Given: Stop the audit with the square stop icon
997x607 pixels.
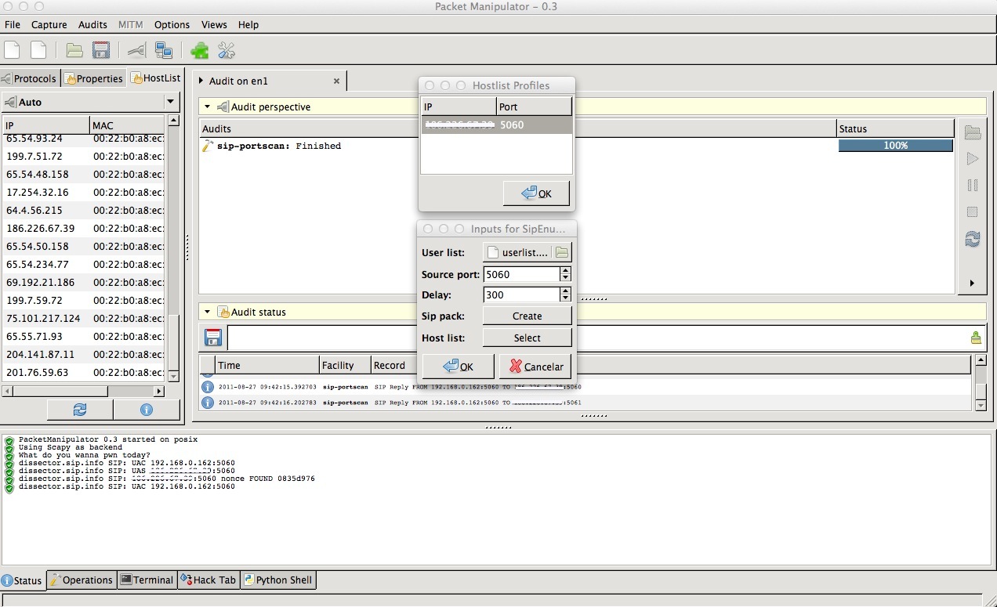Looking at the screenshot, I should pos(973,212).
